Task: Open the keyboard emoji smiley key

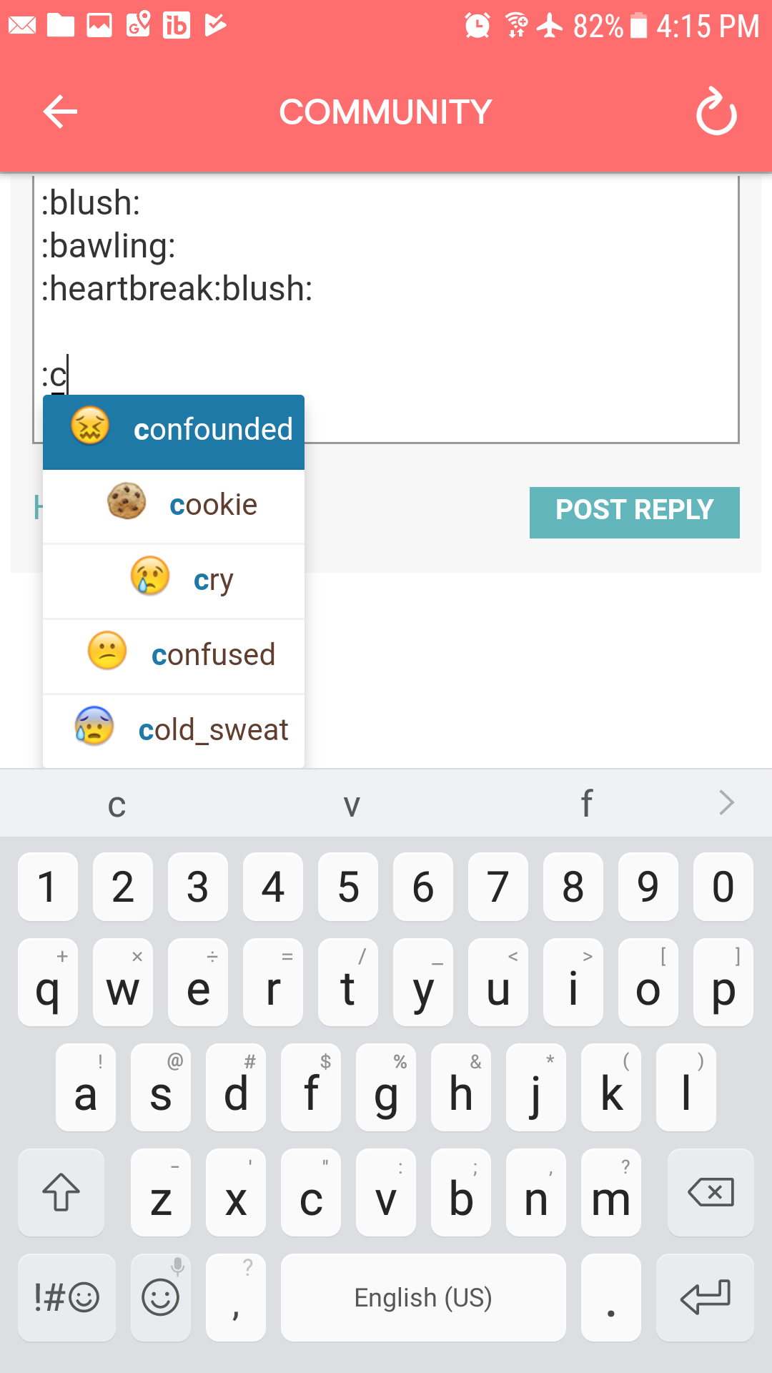Action: click(161, 1297)
